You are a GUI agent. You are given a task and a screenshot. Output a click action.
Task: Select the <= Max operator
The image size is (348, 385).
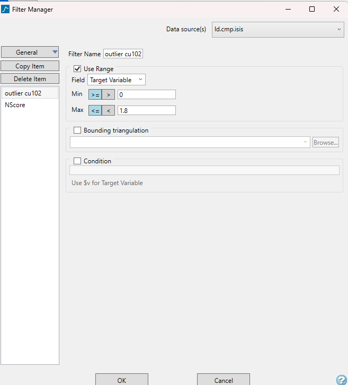click(95, 110)
